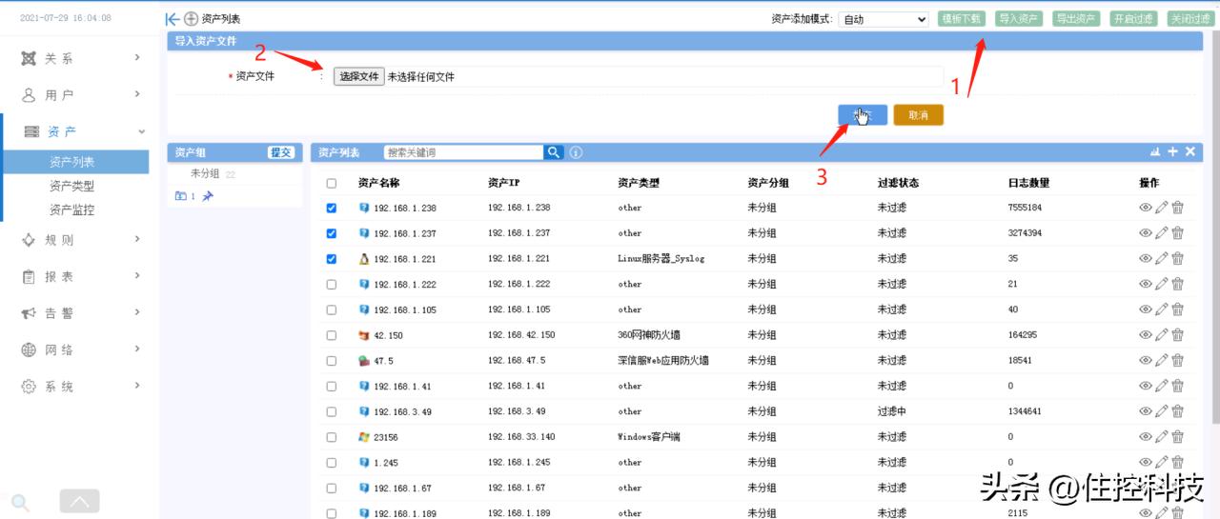
Task: Delete asset 192.168.1.105 with trash icon
Action: click(1177, 309)
